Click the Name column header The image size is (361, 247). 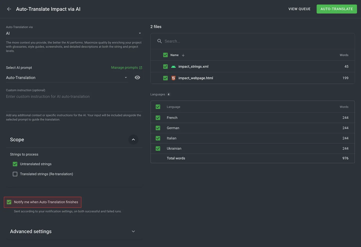[174, 55]
